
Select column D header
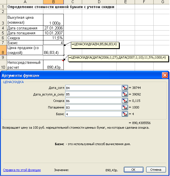point(99,2)
